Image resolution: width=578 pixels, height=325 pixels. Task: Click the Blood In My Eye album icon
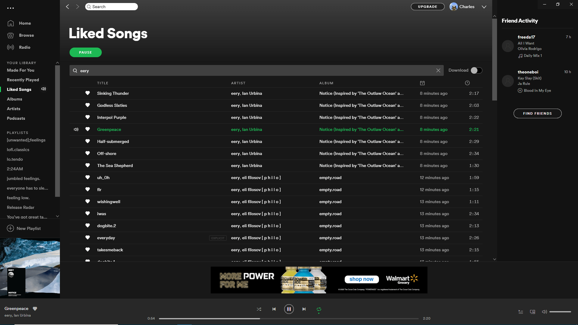[x=520, y=91]
